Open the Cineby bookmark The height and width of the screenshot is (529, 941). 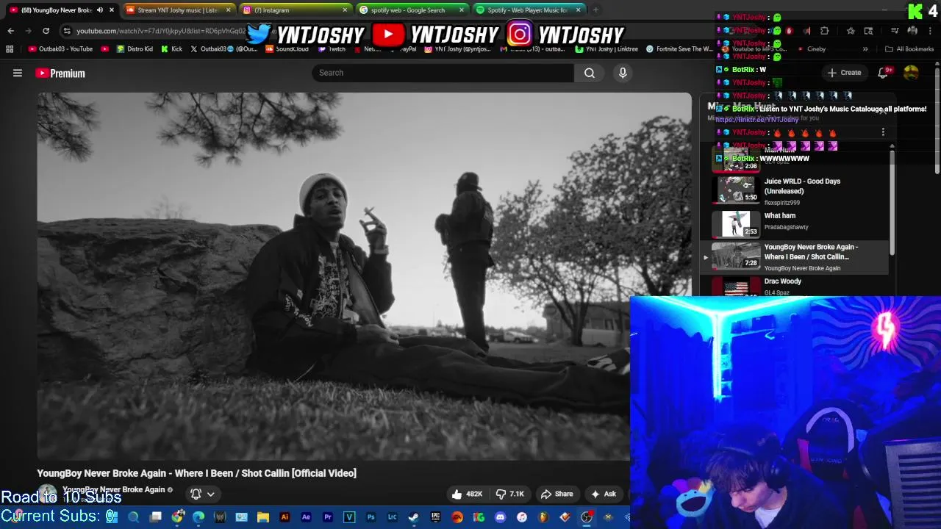[811, 49]
